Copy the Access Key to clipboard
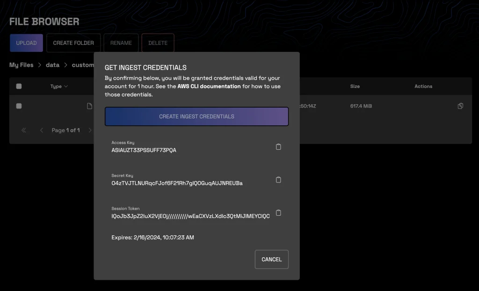The height and width of the screenshot is (291, 479). tap(278, 146)
